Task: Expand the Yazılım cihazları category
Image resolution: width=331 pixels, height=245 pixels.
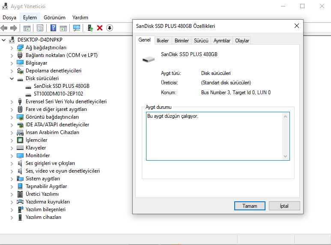Action: coord(12,217)
